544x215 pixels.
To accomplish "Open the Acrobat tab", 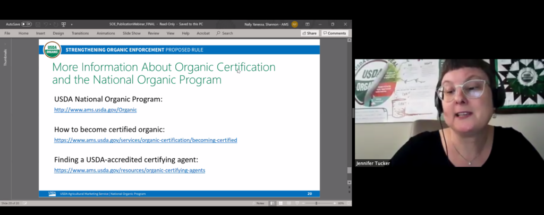I will pos(203,33).
